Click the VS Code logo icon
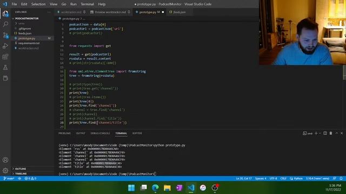The width and height of the screenshot is (346, 194). pyautogui.click(x=5, y=4)
